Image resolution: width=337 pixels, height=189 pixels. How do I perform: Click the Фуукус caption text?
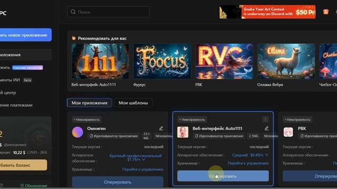tap(139, 85)
